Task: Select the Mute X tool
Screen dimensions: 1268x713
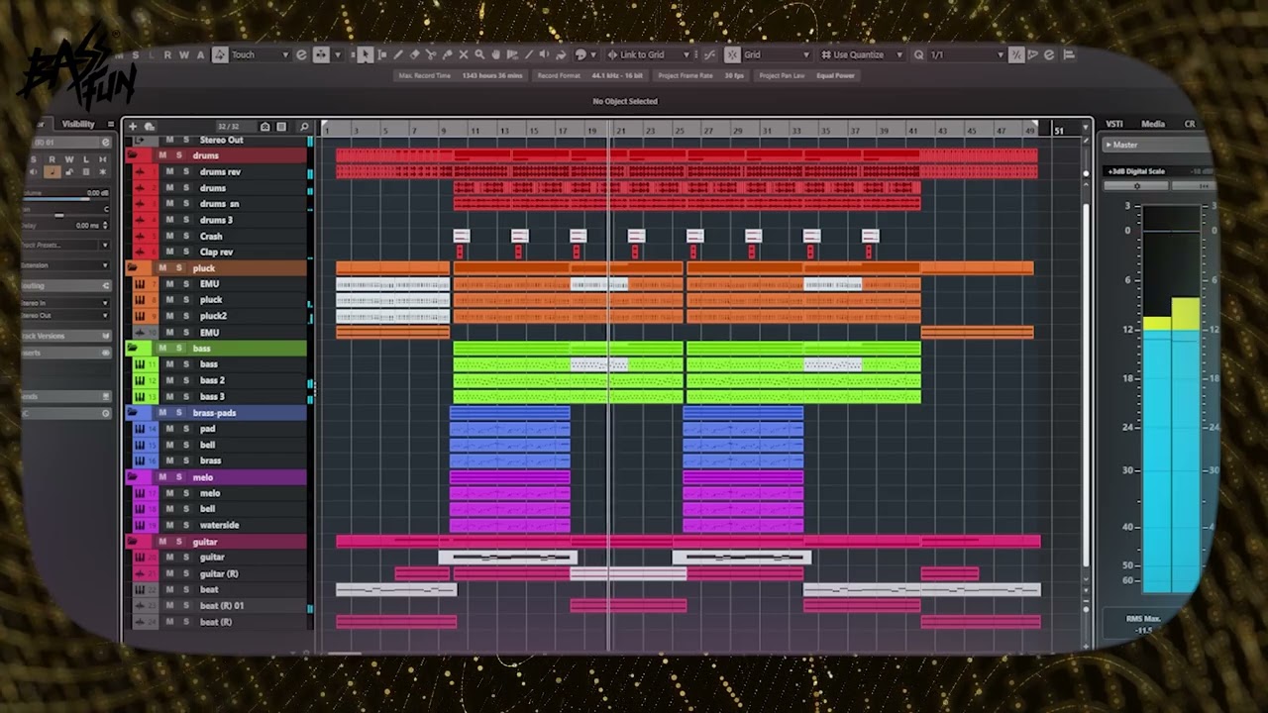Action: tap(463, 54)
